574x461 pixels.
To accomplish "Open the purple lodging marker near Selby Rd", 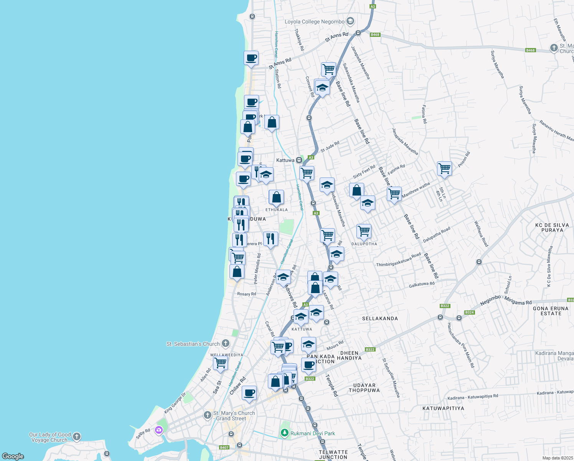I will tap(158, 430).
